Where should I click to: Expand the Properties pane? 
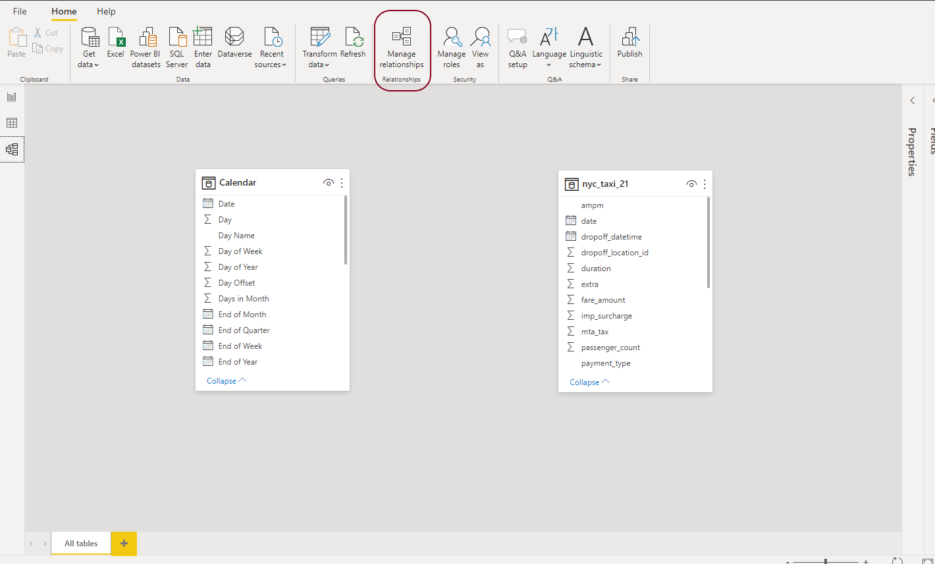pyautogui.click(x=913, y=101)
